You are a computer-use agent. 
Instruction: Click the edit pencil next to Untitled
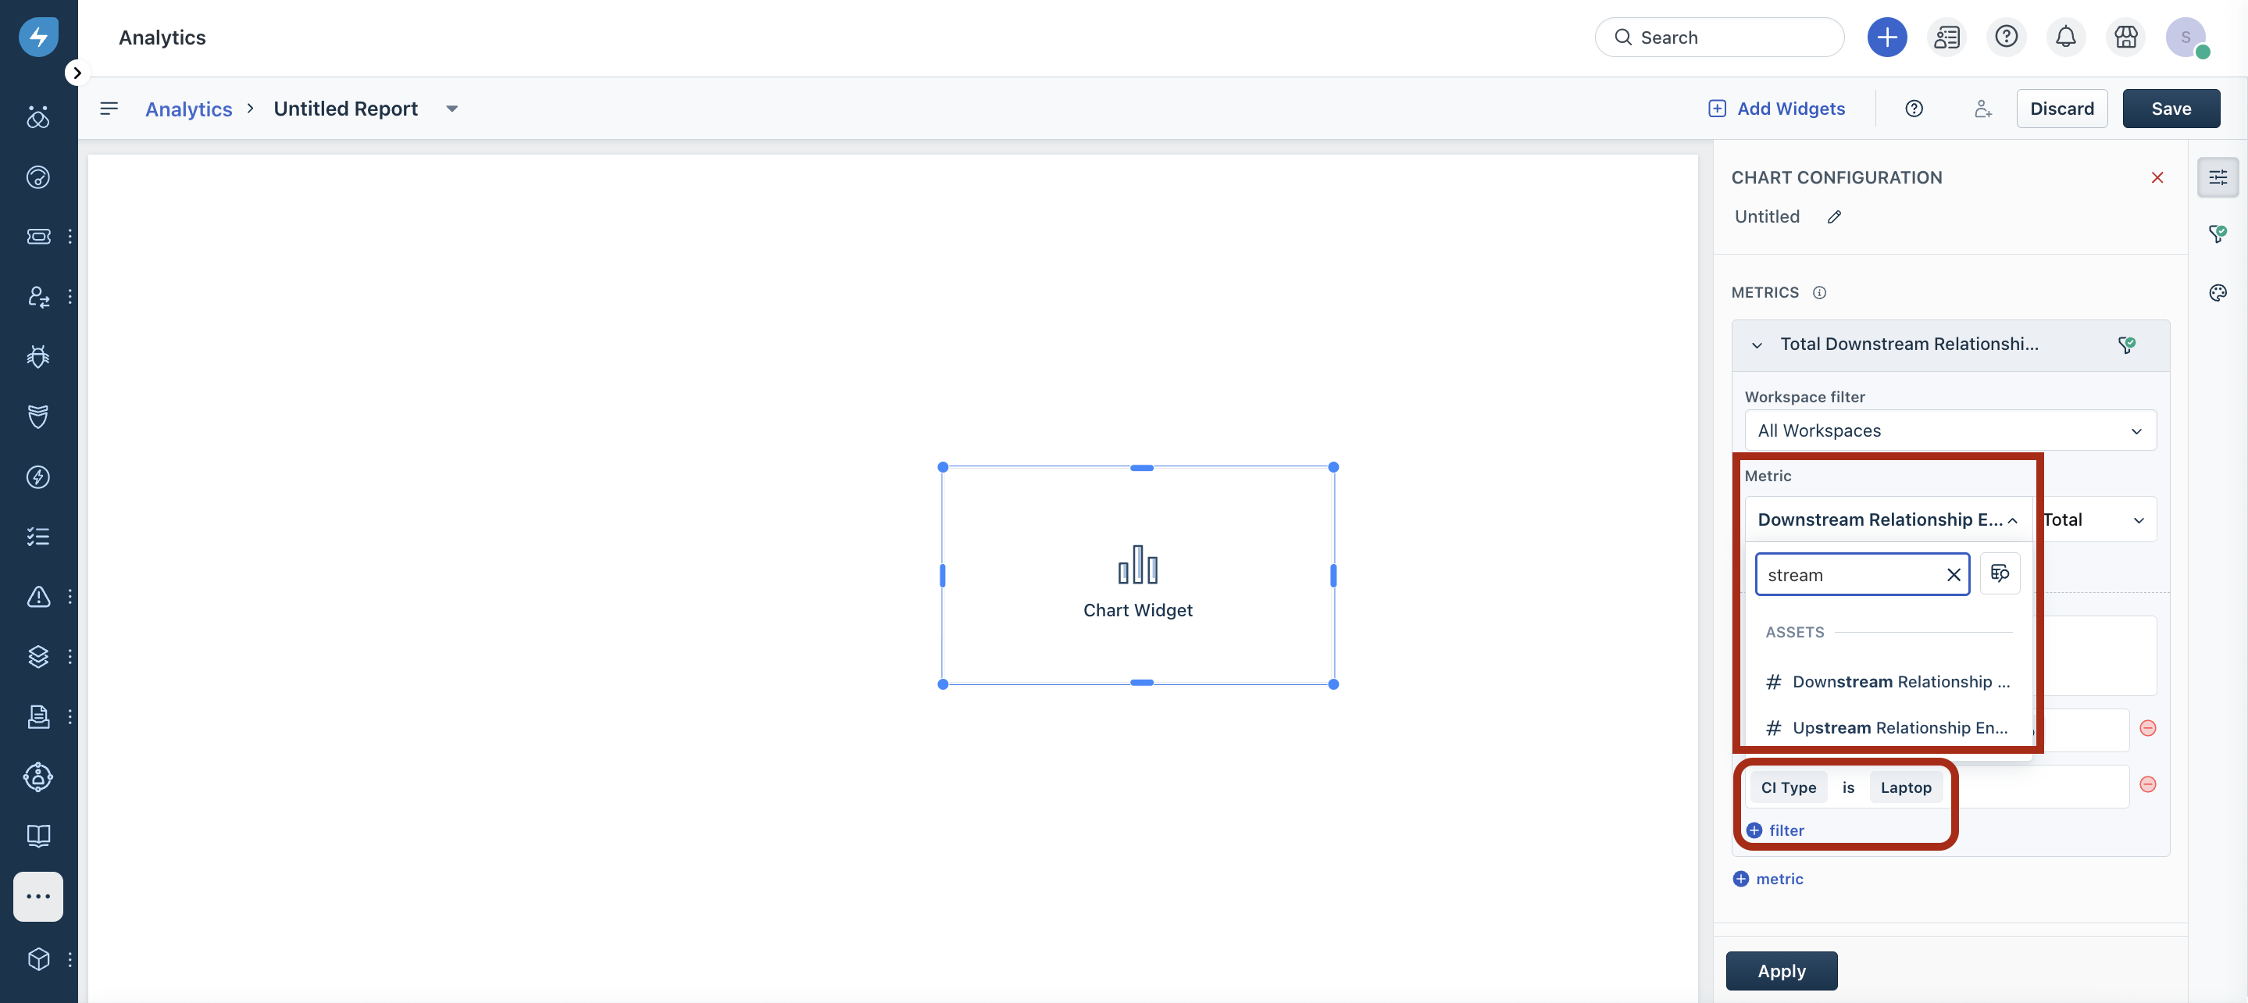pyautogui.click(x=1833, y=216)
